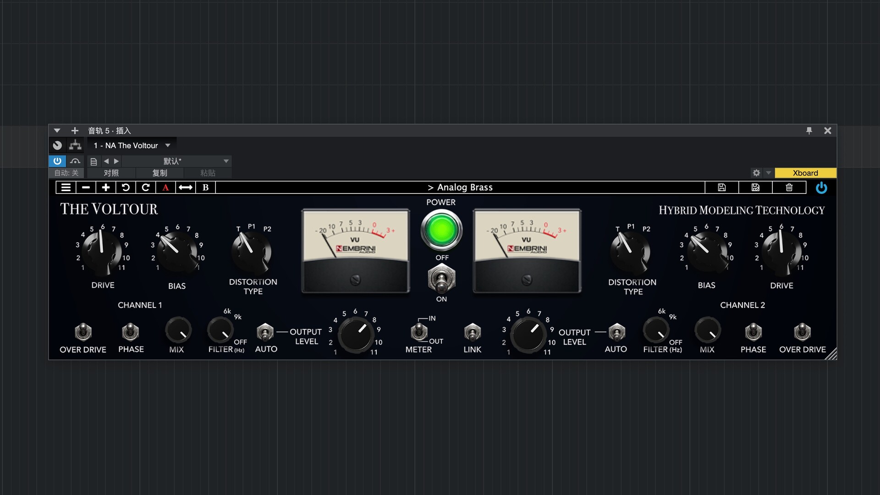This screenshot has width=880, height=495.
Task: Copy A to B with double-arrow icon
Action: 186,187
